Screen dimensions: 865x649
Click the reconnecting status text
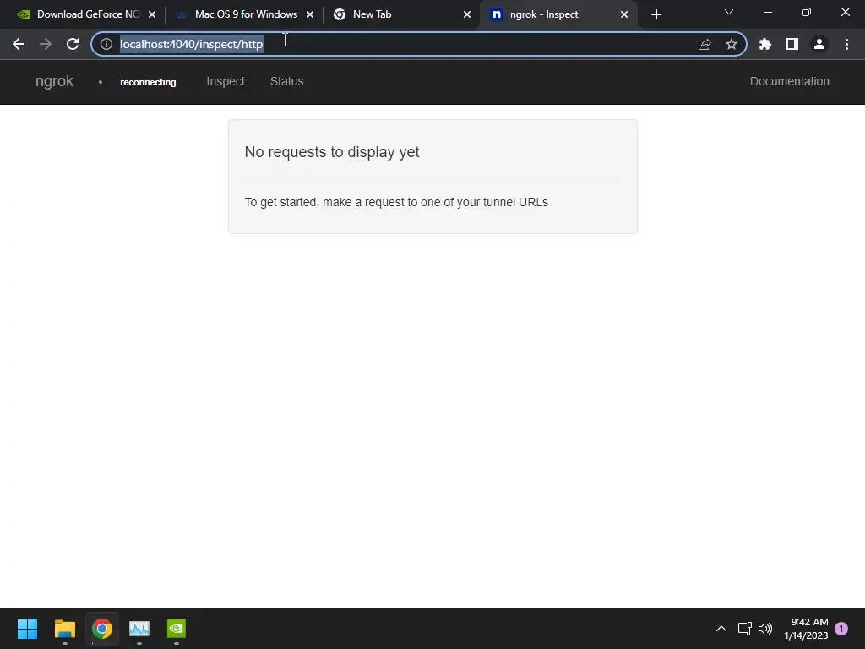click(x=148, y=82)
